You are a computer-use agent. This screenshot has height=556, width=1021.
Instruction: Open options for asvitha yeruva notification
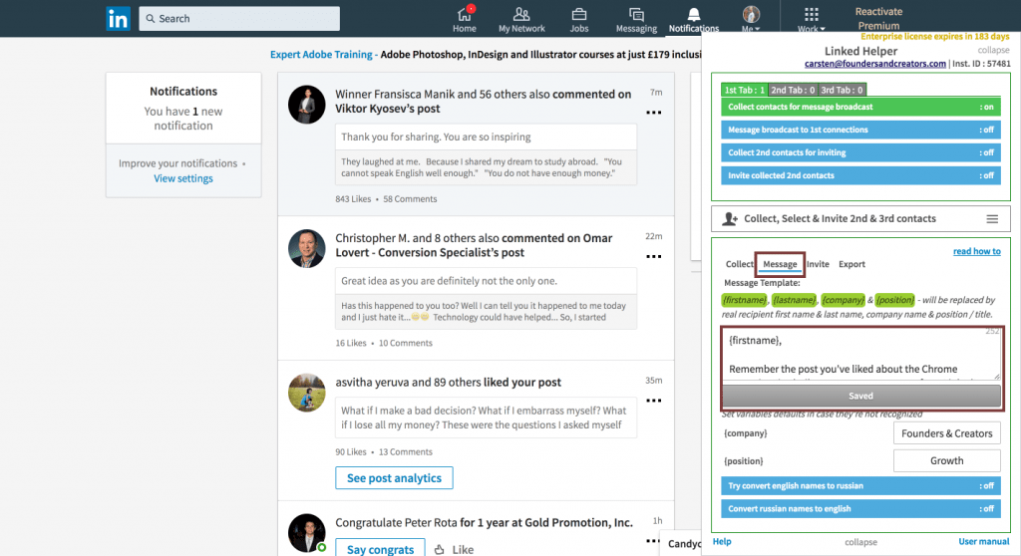click(654, 401)
